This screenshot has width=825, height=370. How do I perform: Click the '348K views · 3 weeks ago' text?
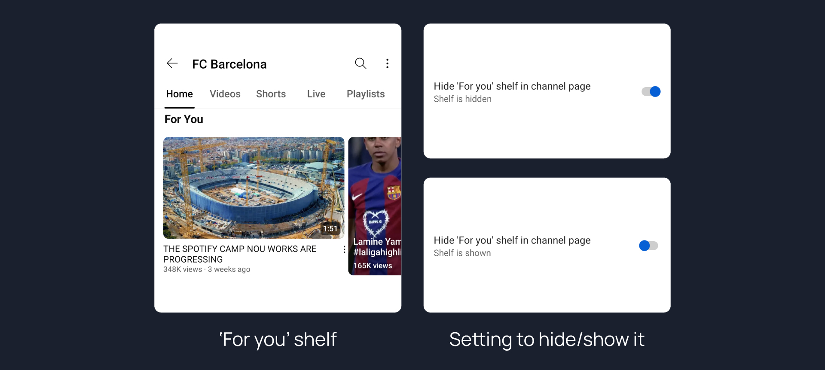pos(207,270)
